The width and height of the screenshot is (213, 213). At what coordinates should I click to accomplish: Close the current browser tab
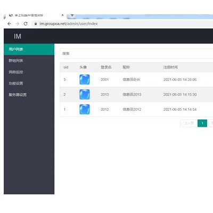coord(62,15)
